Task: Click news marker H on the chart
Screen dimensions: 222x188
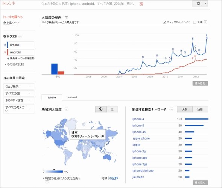Action: click(x=181, y=51)
